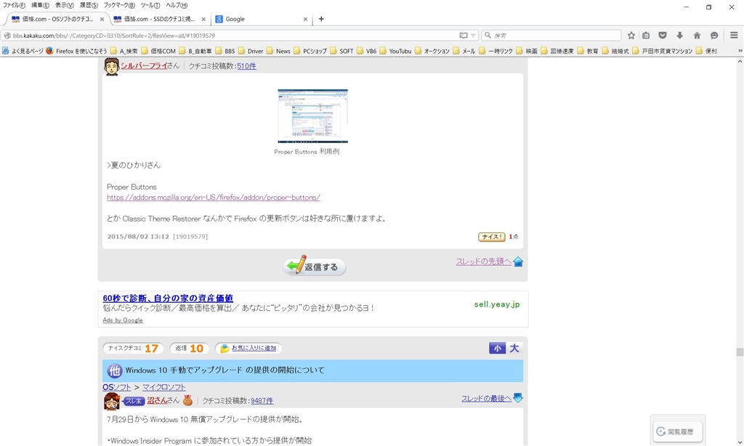Open the bookmarks list icon
The height and width of the screenshot is (446, 744).
[x=646, y=35]
